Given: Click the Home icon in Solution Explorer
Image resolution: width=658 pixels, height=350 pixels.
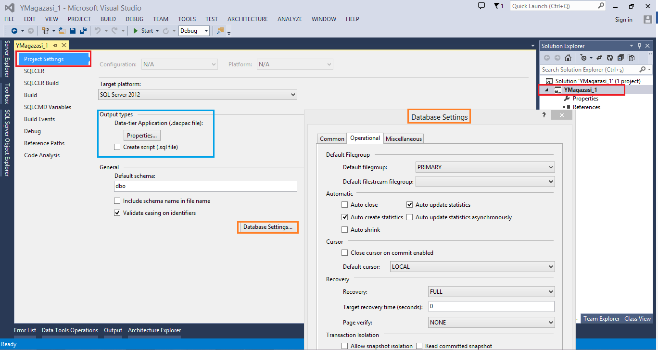Looking at the screenshot, I should [x=568, y=58].
